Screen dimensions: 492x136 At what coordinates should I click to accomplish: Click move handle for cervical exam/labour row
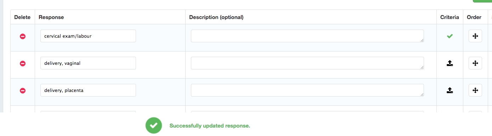click(475, 36)
